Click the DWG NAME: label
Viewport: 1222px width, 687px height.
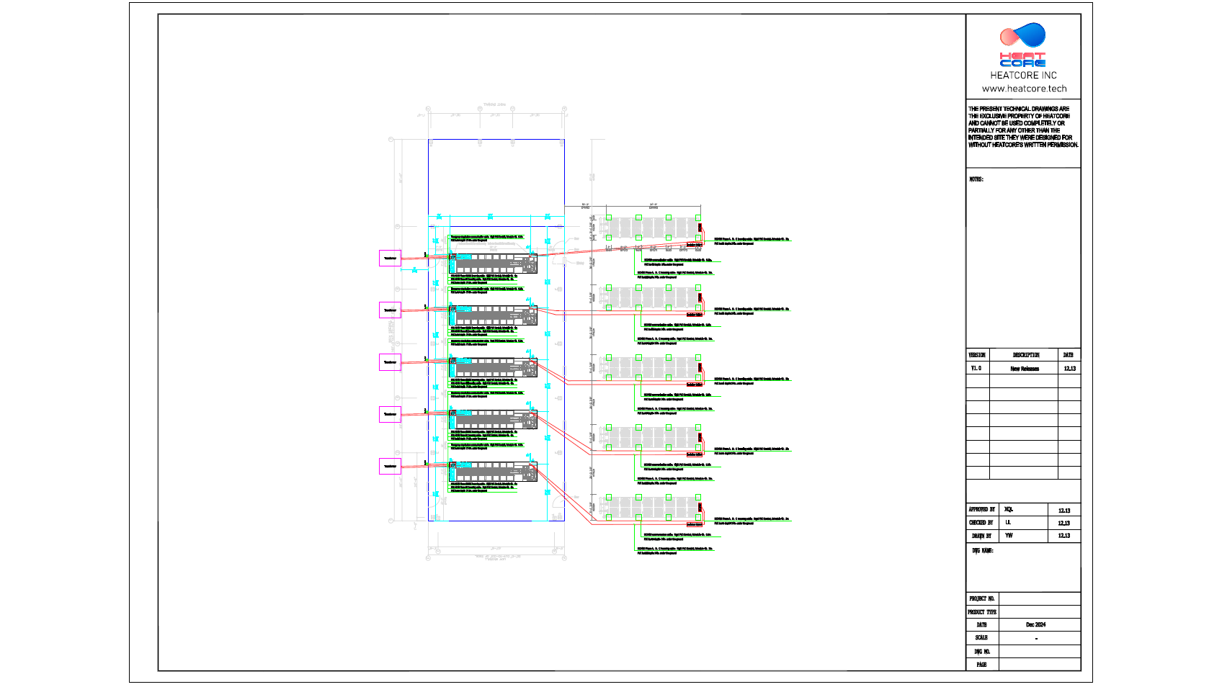point(983,551)
